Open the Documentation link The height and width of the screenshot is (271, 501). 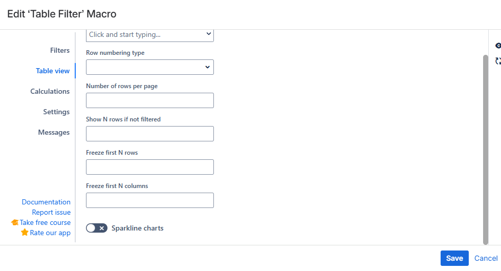click(x=46, y=202)
